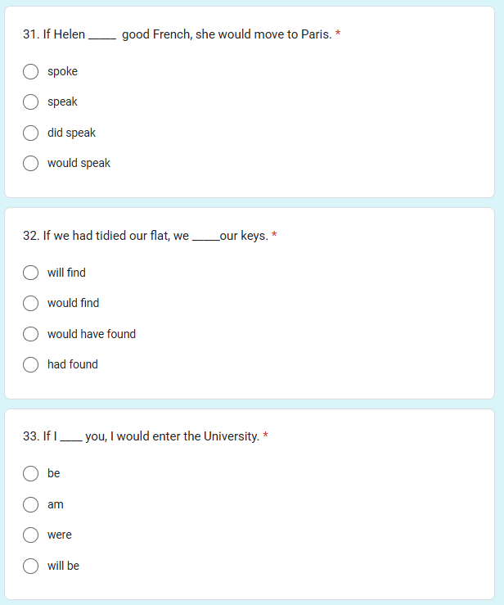The height and width of the screenshot is (605, 504).
Task: Pick 'did speak' radio button
Action: tap(30, 133)
